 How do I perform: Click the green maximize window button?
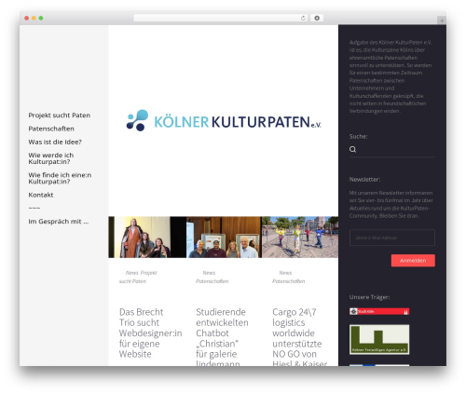(41, 19)
